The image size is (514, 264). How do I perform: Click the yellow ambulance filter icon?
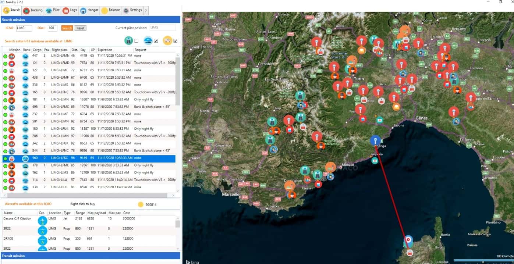pyautogui.click(x=167, y=40)
